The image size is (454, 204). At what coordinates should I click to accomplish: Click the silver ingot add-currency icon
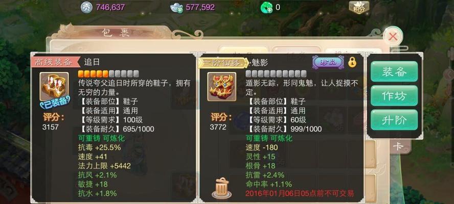click(x=176, y=8)
